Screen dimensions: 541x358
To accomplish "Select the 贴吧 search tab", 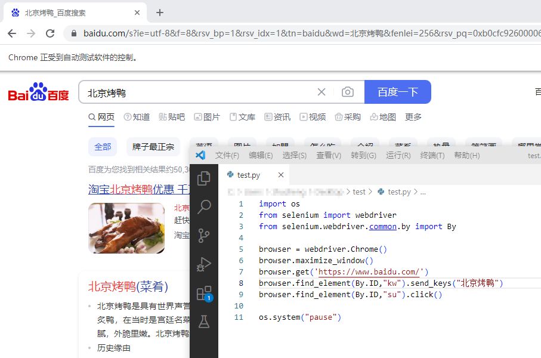I will 172,117.
